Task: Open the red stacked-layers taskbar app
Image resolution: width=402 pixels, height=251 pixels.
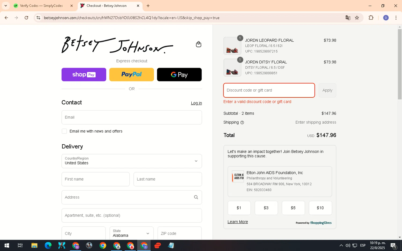Action: 158,245
